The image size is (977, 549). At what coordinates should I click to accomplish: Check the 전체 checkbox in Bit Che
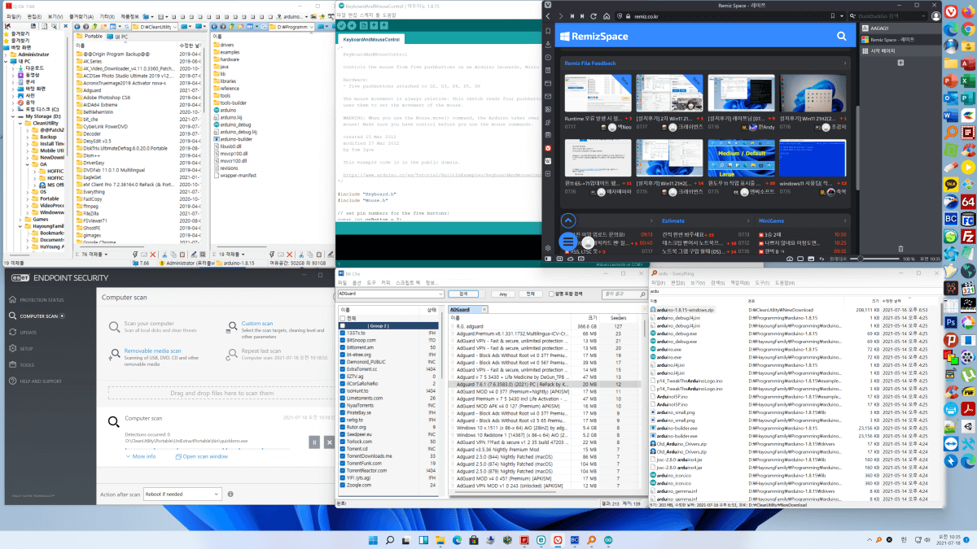(343, 318)
